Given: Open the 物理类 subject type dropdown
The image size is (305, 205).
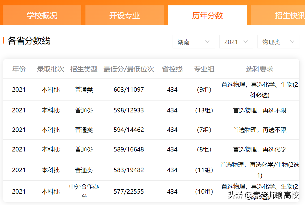Looking at the screenshot, I should tap(278, 42).
